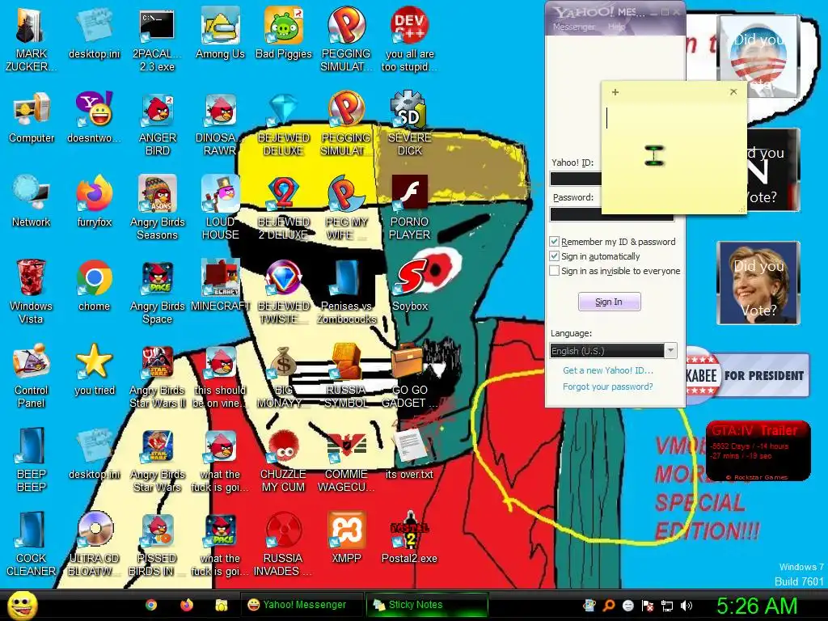828x621 pixels.
Task: Open the ANGER BIRD desktop shortcut
Action: pyautogui.click(x=158, y=123)
